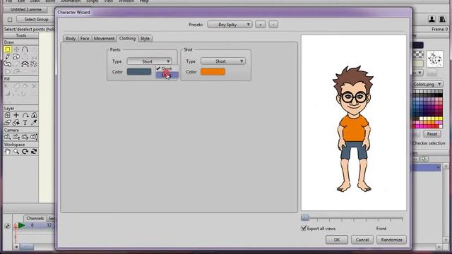Image resolution: width=452 pixels, height=254 pixels.
Task: Open the Shirt Type dropdown
Action: coord(223,61)
